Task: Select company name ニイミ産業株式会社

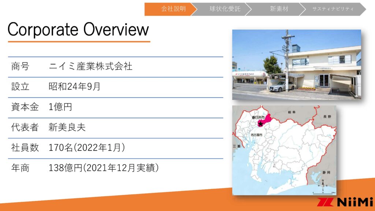Action: (90, 66)
